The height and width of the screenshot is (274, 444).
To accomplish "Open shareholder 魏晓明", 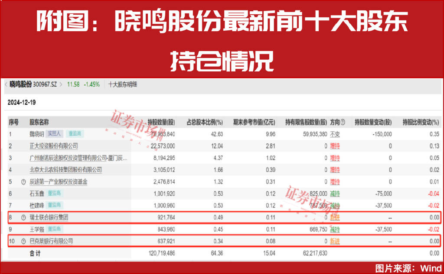I will coord(36,134).
